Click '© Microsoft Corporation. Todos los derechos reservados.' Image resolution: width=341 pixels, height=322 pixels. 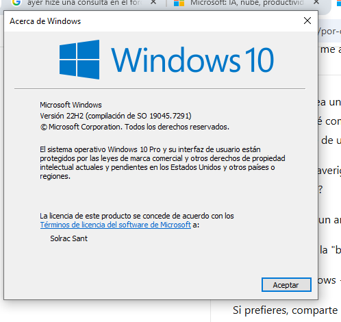(x=135, y=127)
